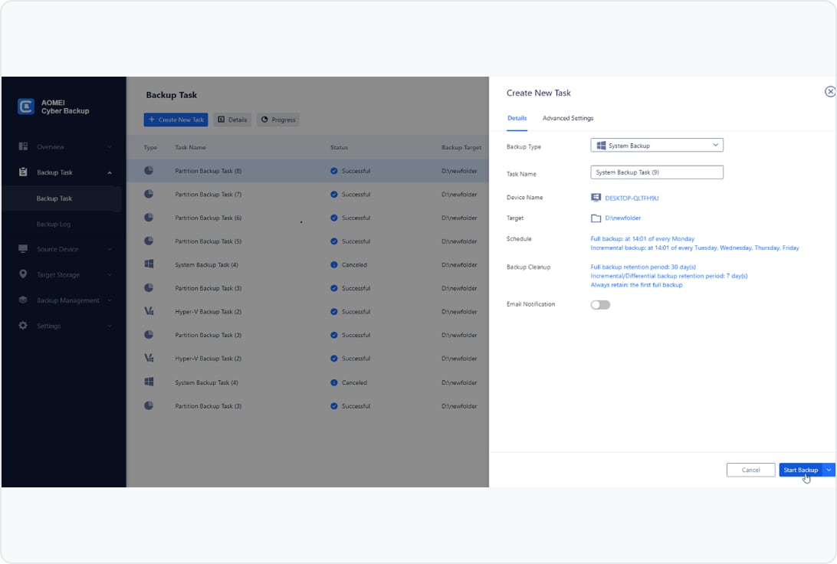Click the Settings gear icon in sidebar

coord(23,326)
